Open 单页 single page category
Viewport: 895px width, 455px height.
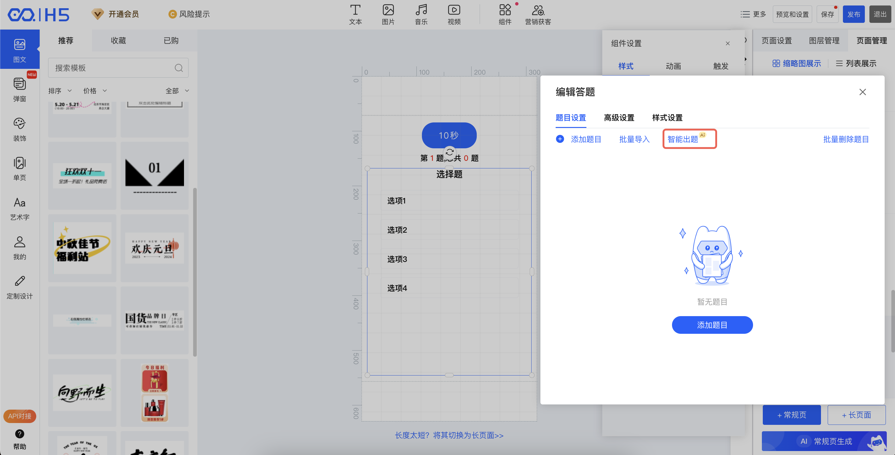click(x=19, y=169)
